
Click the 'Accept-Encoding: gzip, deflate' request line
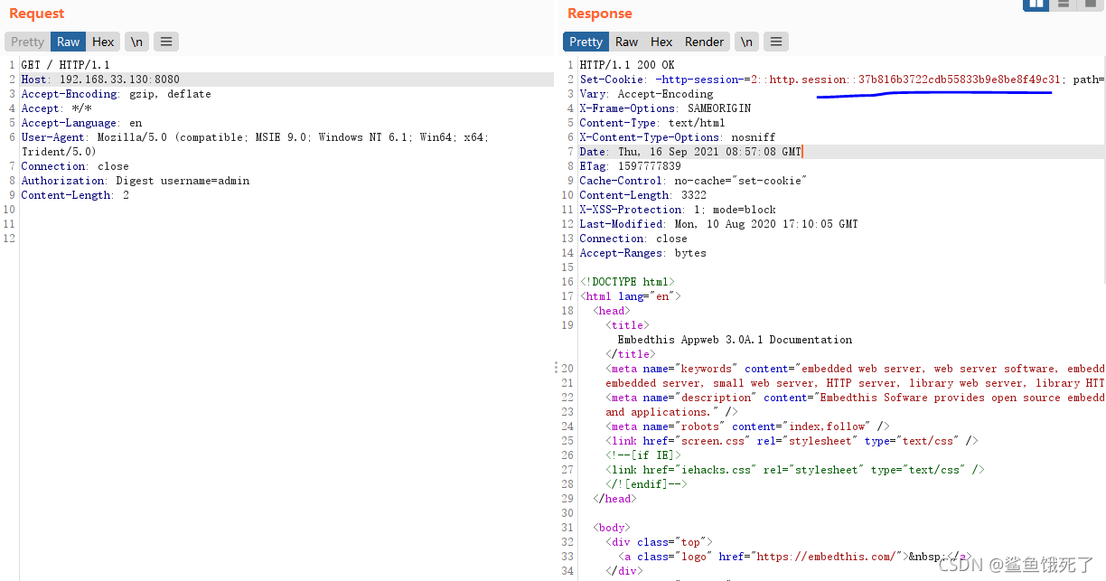(116, 94)
